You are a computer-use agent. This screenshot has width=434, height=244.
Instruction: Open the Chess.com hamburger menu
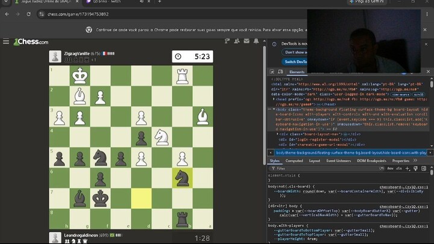(x=6, y=42)
